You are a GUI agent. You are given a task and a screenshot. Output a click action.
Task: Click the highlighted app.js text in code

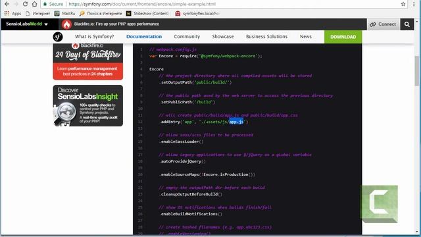[x=236, y=122]
